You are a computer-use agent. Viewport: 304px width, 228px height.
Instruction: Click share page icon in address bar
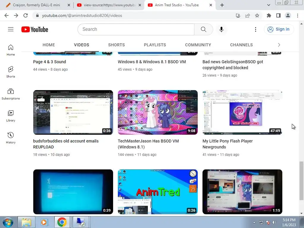[x=248, y=15]
